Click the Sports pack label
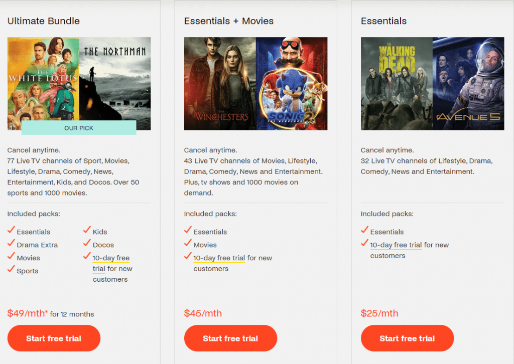The height and width of the screenshot is (364, 514). [28, 271]
